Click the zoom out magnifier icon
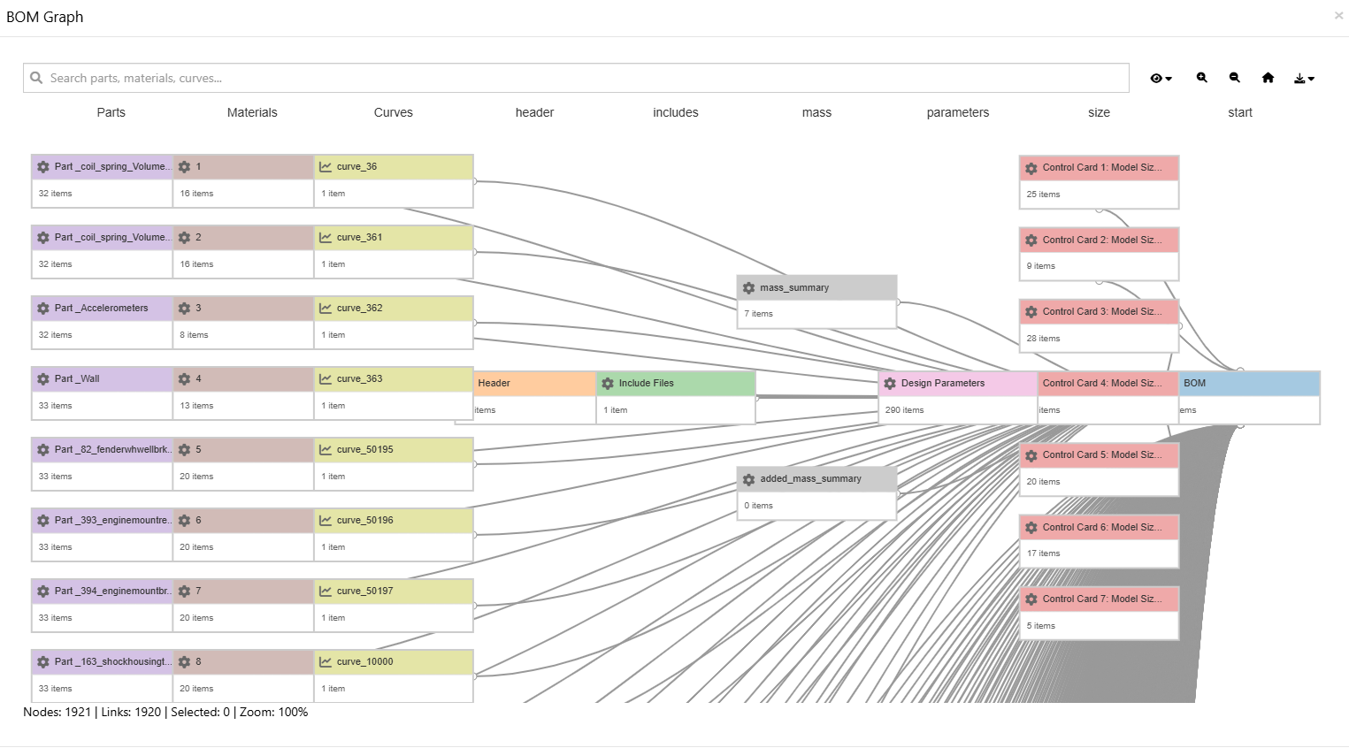The image size is (1349, 748). click(1234, 78)
